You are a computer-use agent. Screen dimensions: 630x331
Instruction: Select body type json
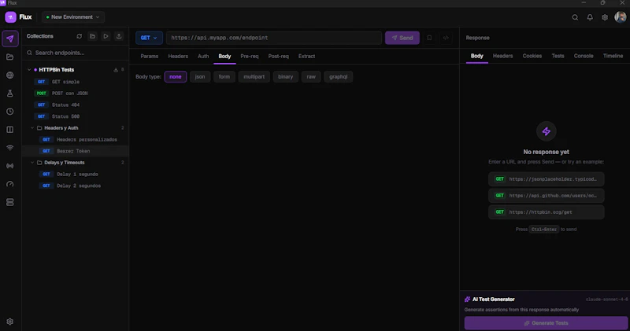coord(200,76)
